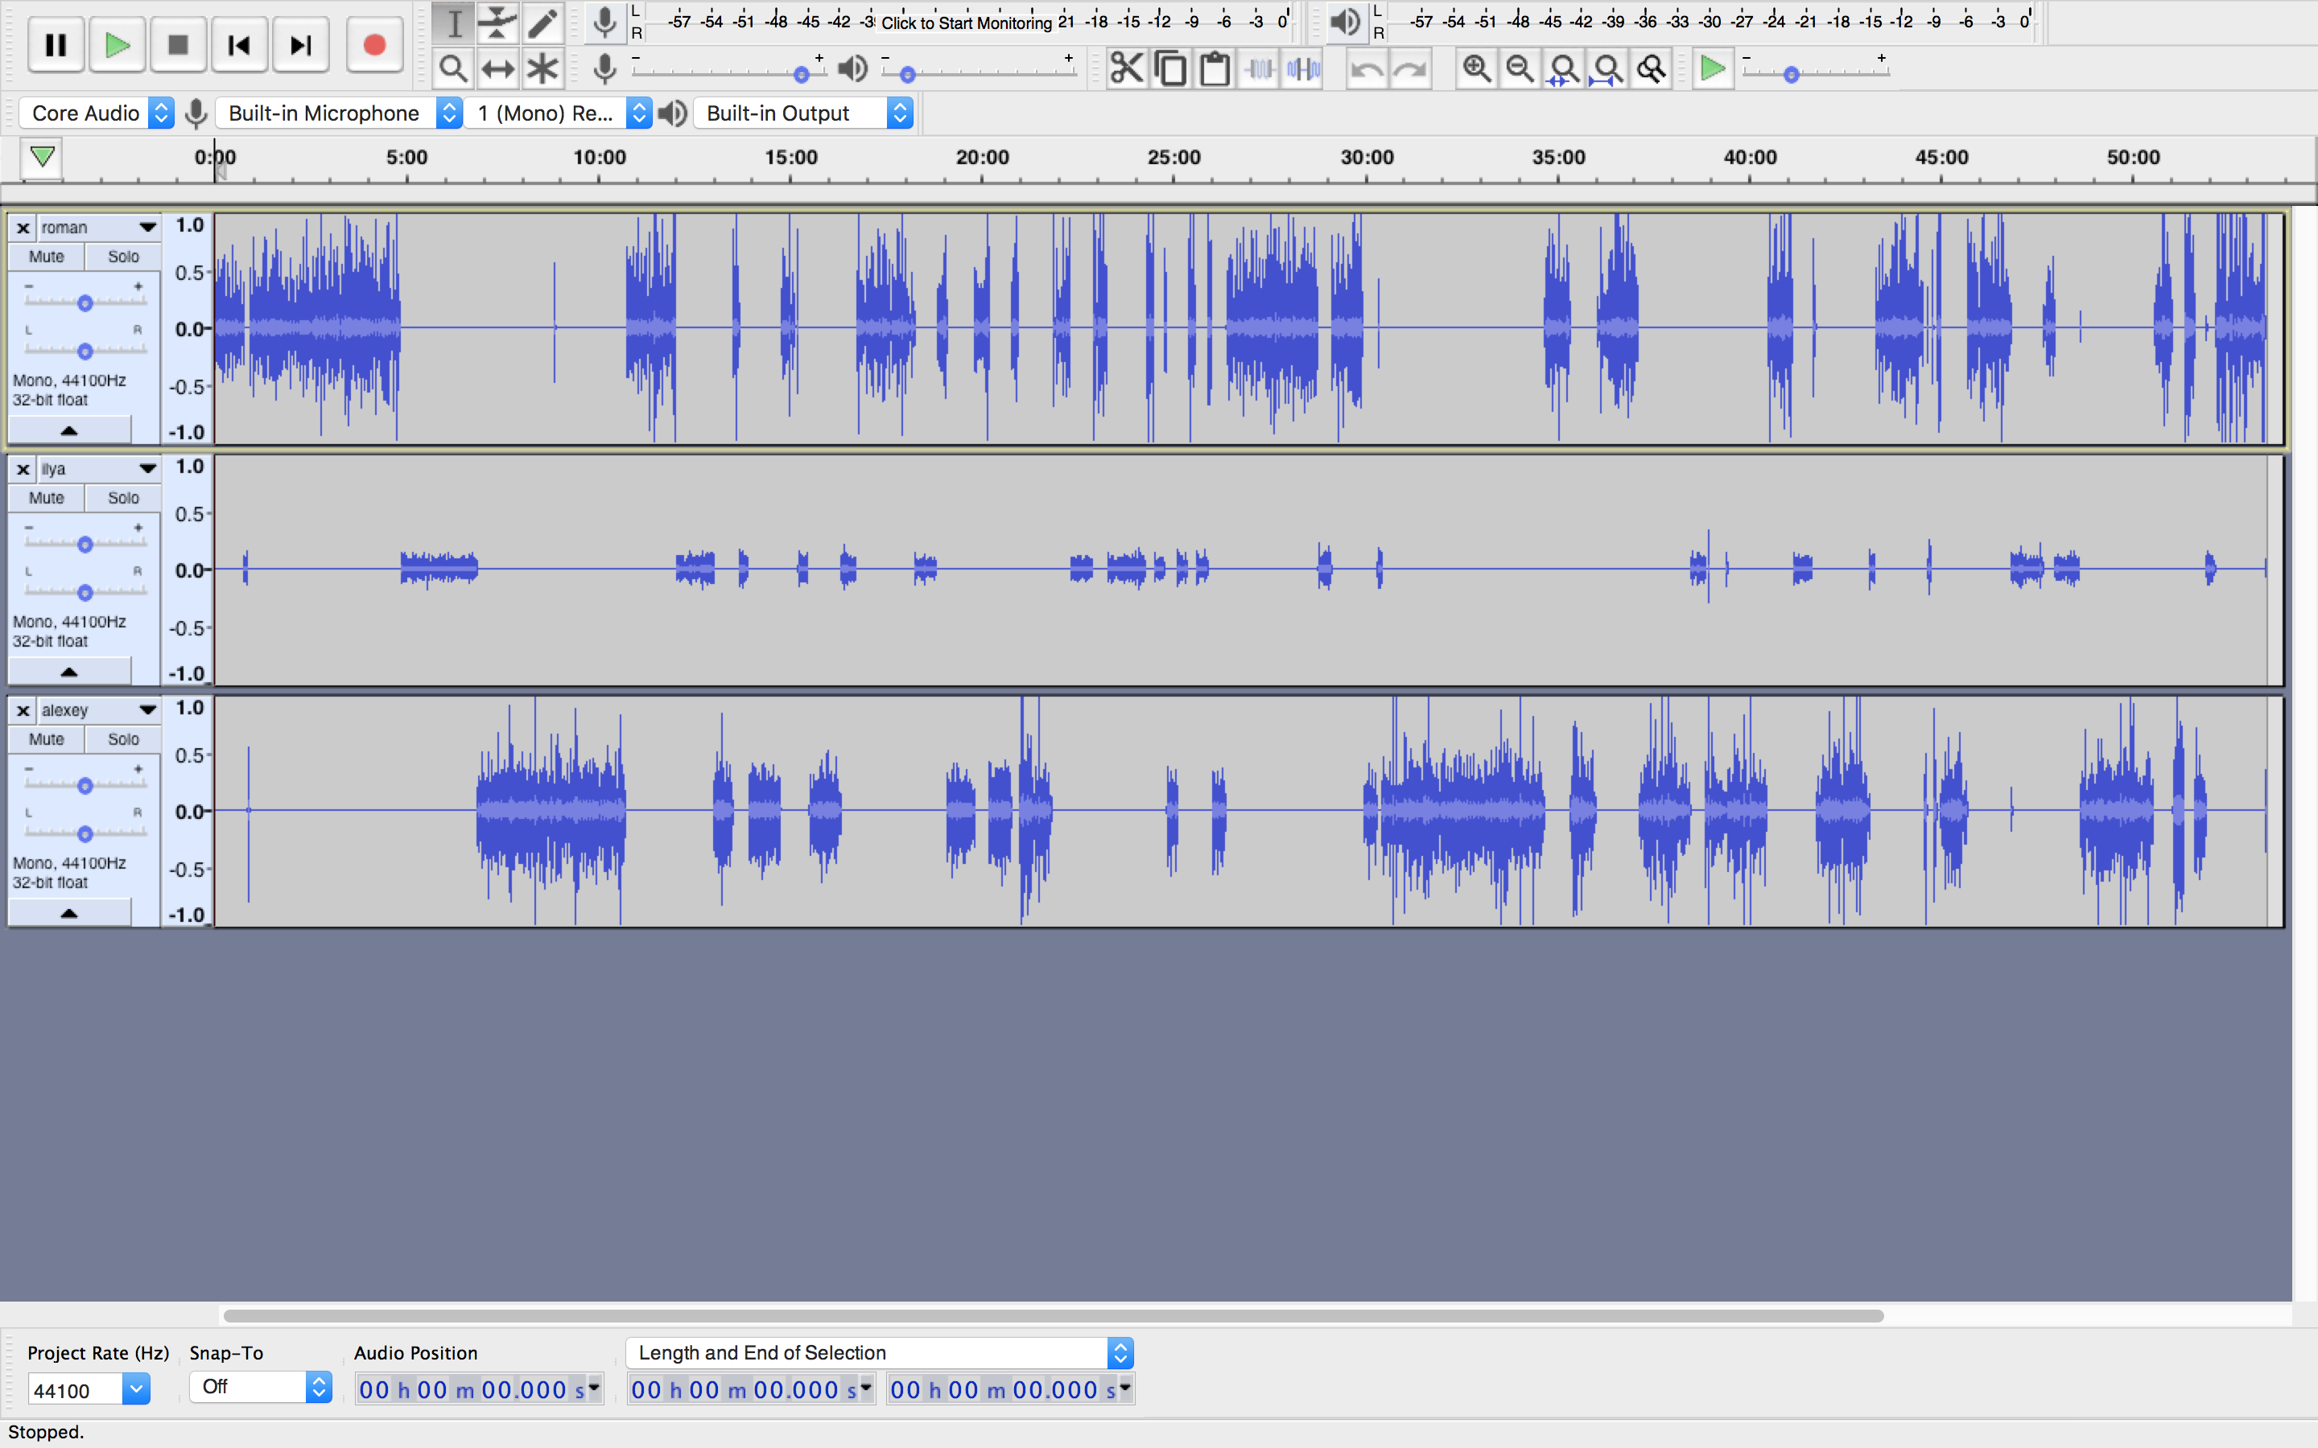The width and height of the screenshot is (2318, 1448).
Task: Click the roman track gain slider
Action: [85, 302]
